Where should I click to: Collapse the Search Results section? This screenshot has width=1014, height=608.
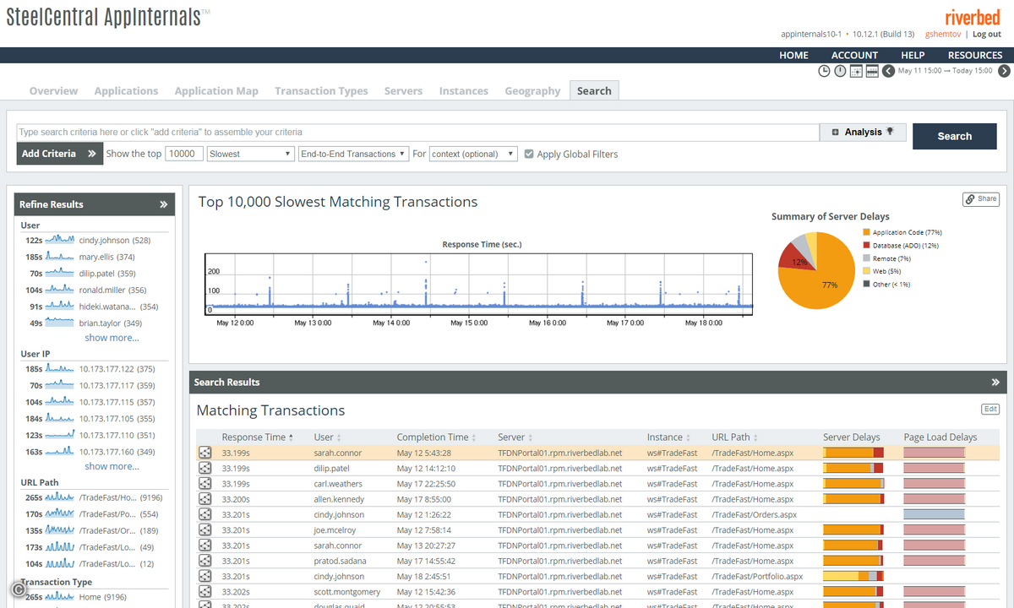pos(995,383)
